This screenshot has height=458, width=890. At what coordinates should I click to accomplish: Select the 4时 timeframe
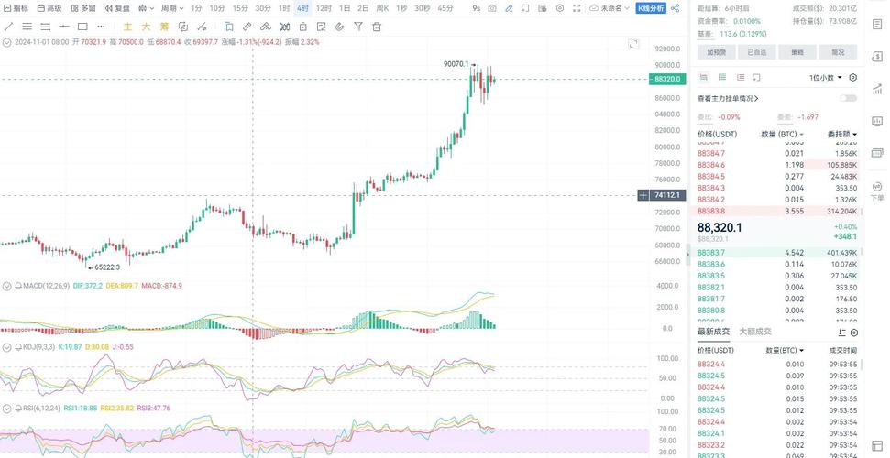(x=302, y=8)
